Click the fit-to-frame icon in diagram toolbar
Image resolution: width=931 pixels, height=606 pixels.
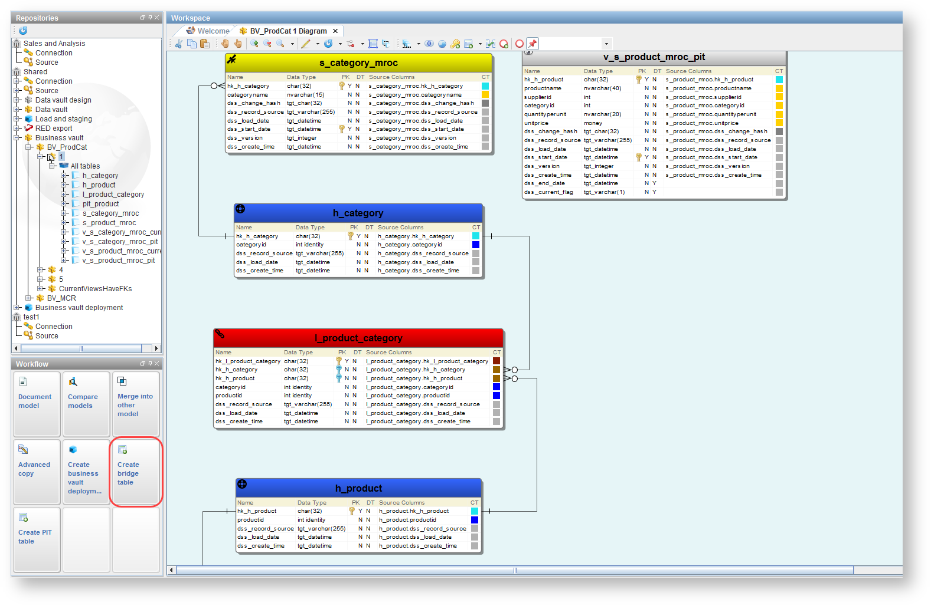(373, 44)
